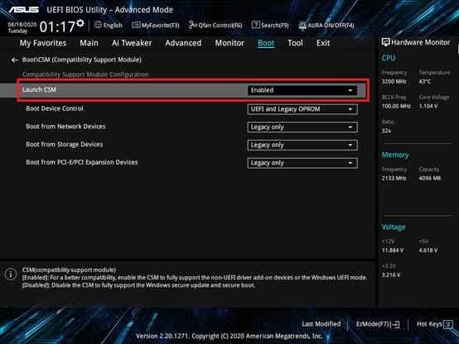Click the info icon near CSM description

[11, 275]
